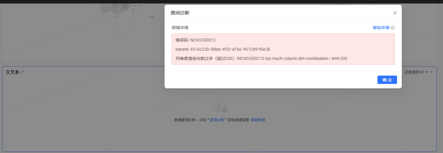Click the 查询诊断 dialog title
The image size is (443, 153).
pyautogui.click(x=180, y=13)
